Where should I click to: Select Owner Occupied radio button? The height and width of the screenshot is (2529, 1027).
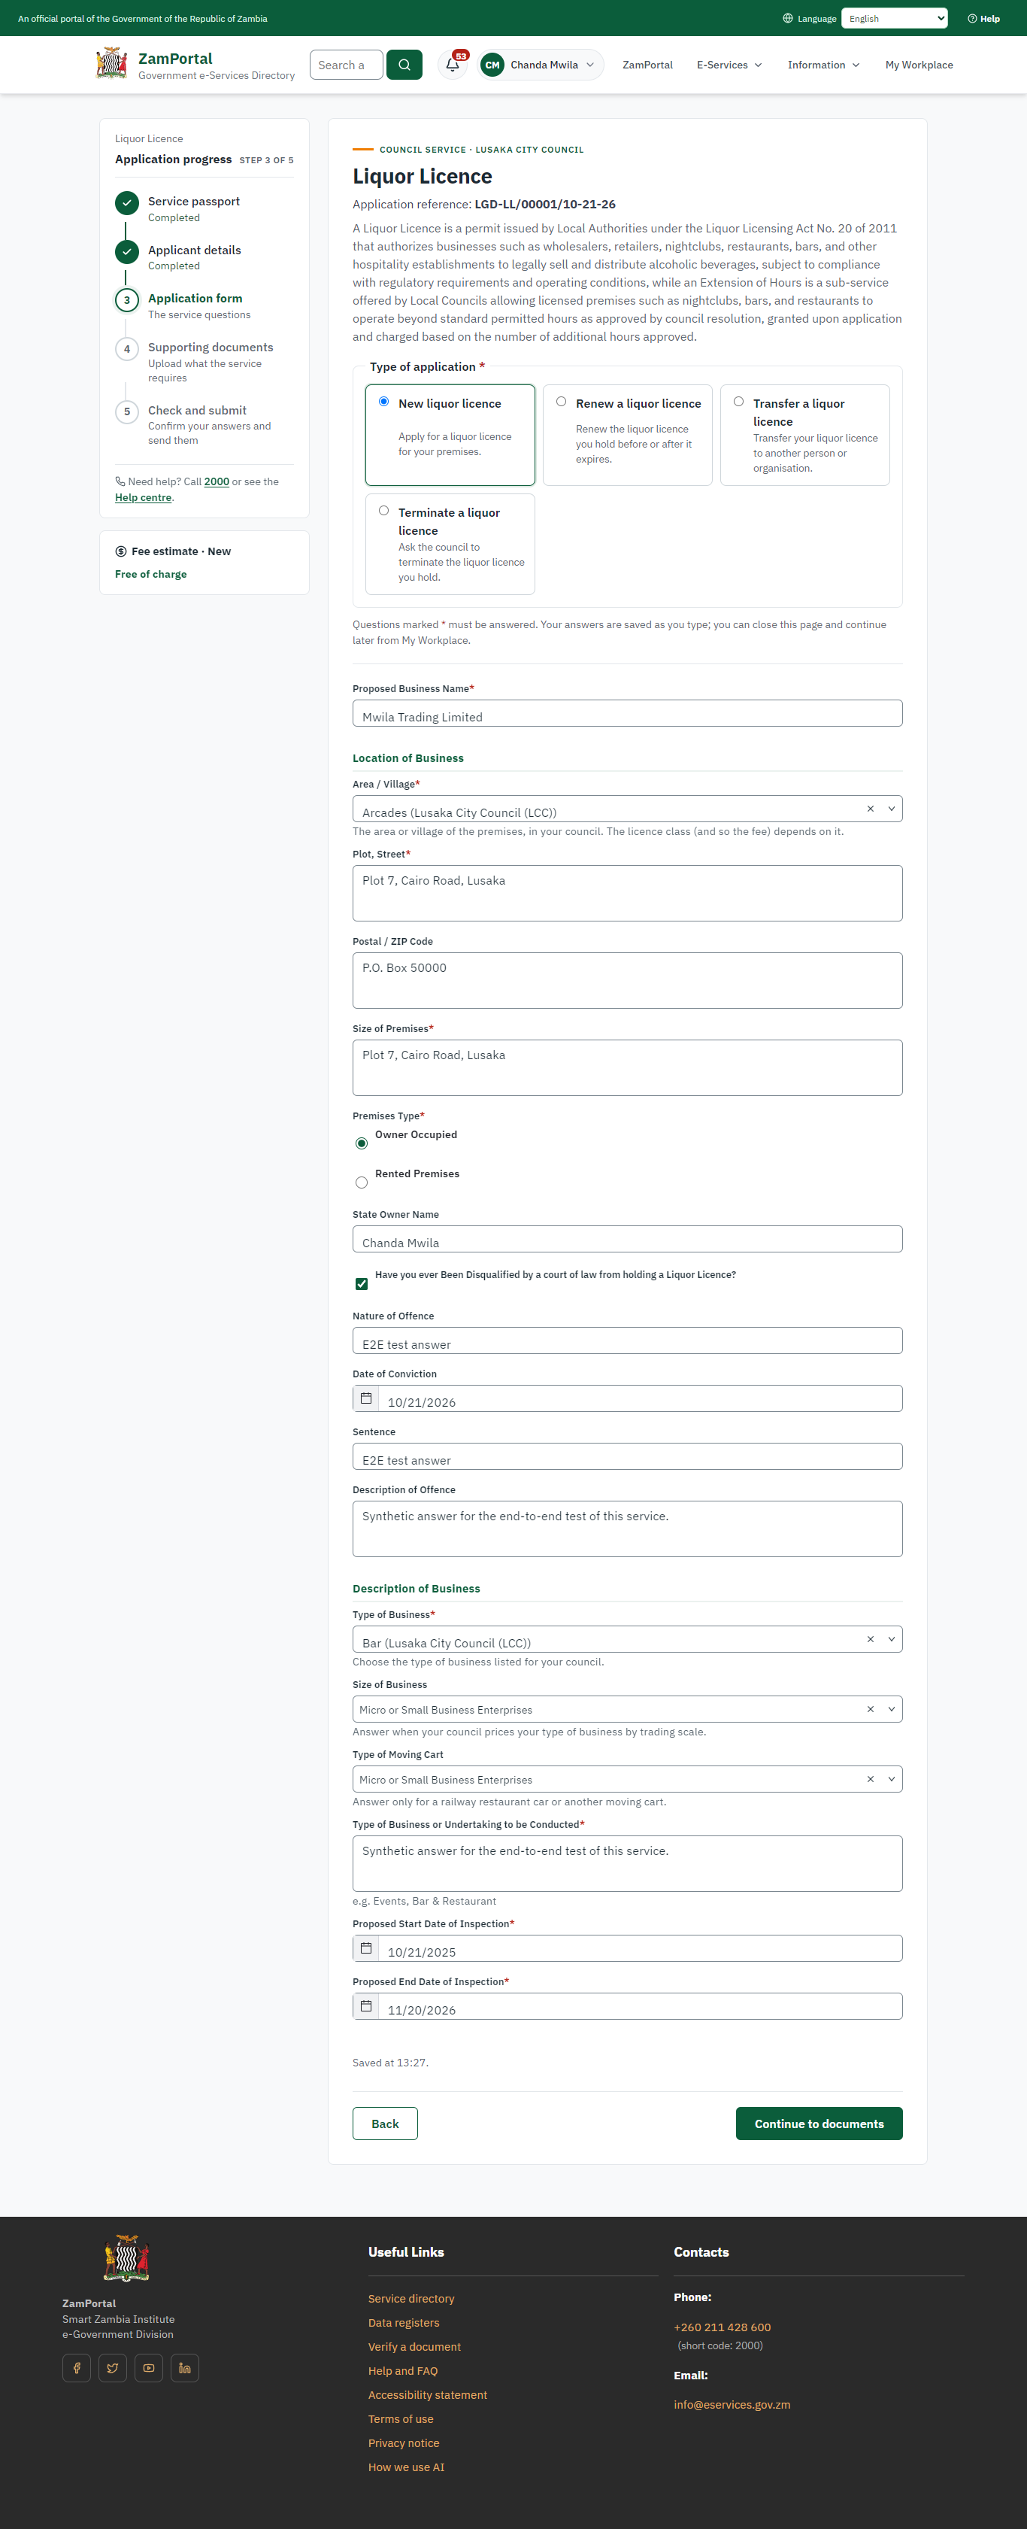click(362, 1143)
